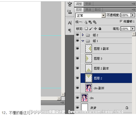Select group name 组 2
The width and height of the screenshot is (136, 116).
(x=95, y=35)
